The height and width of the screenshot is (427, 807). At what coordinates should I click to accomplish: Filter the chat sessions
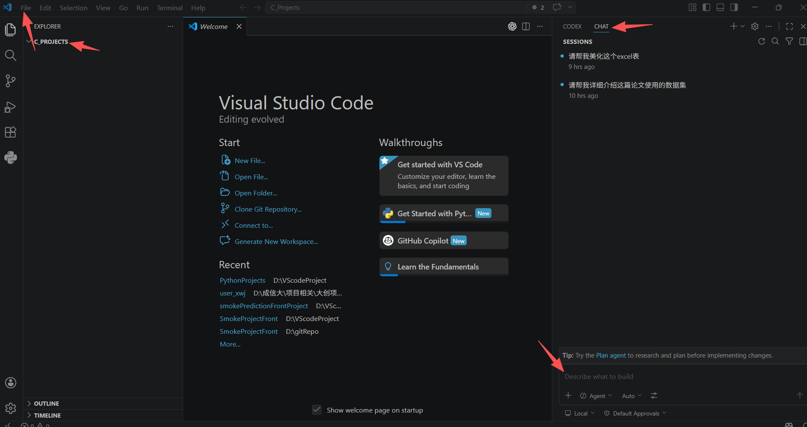(x=790, y=41)
